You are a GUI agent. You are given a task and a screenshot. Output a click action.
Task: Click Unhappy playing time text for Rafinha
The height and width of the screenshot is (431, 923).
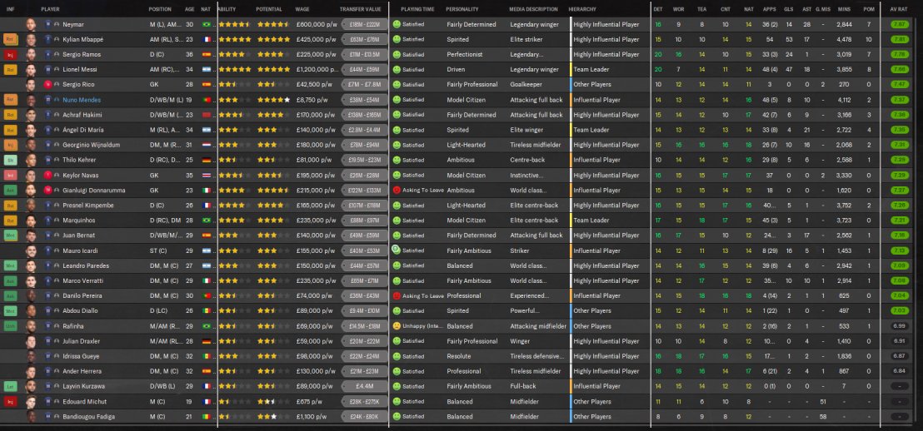pos(422,326)
